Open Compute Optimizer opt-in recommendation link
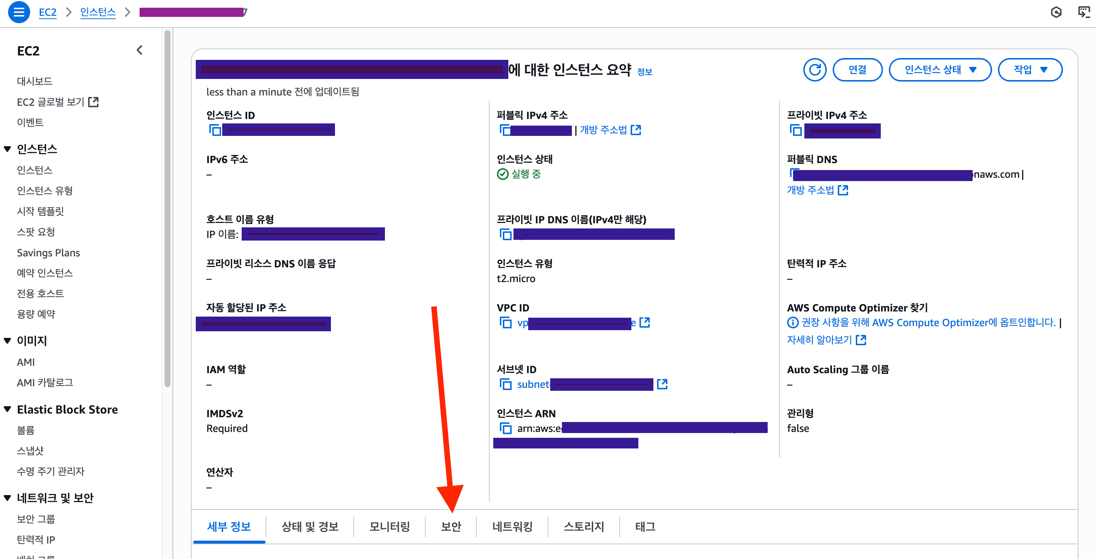Screen dimensions: 1096x559 coord(929,322)
